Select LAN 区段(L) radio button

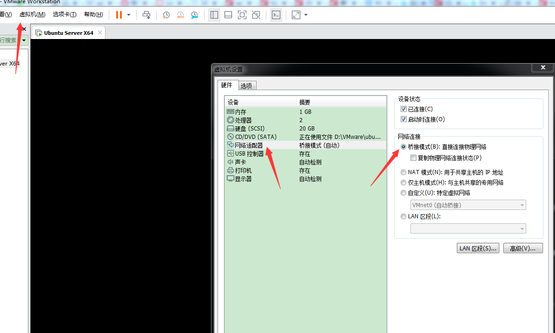[x=403, y=216]
